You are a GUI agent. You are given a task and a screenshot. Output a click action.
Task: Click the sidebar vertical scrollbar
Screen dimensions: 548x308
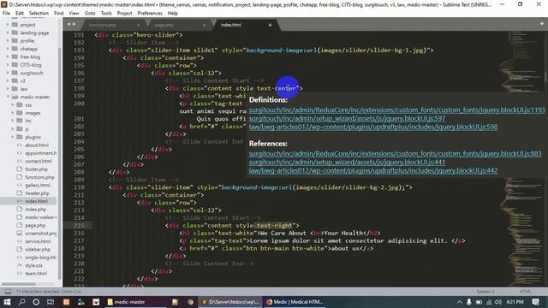tap(60, 163)
